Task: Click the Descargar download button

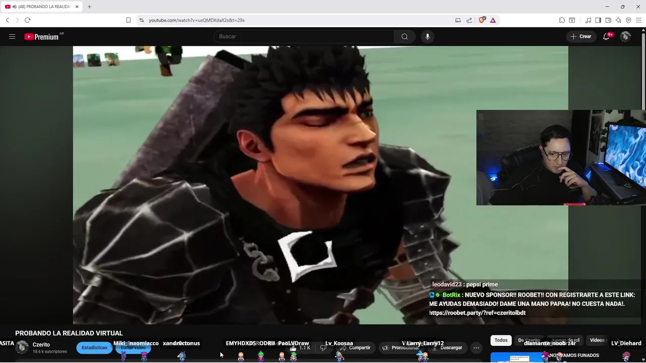Action: 447,348
